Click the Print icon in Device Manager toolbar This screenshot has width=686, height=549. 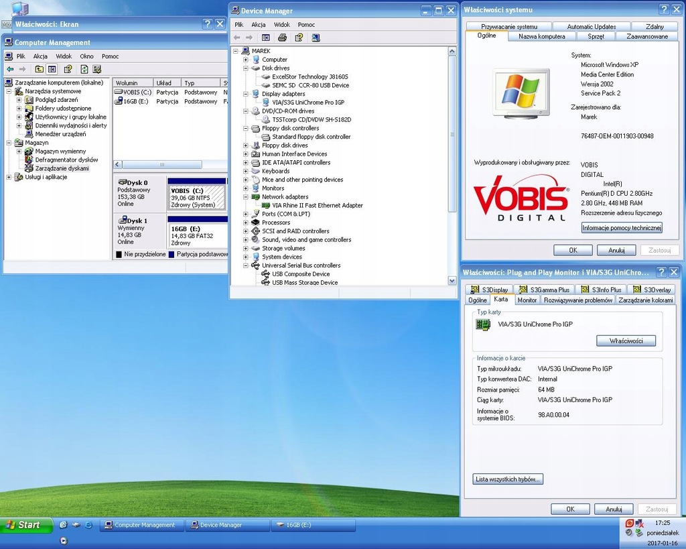coord(282,38)
